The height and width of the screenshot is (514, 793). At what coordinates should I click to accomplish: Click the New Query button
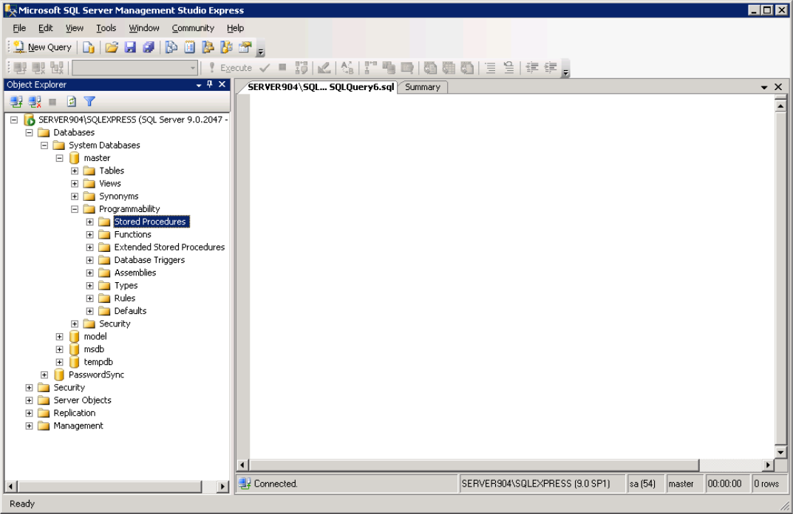coord(42,47)
